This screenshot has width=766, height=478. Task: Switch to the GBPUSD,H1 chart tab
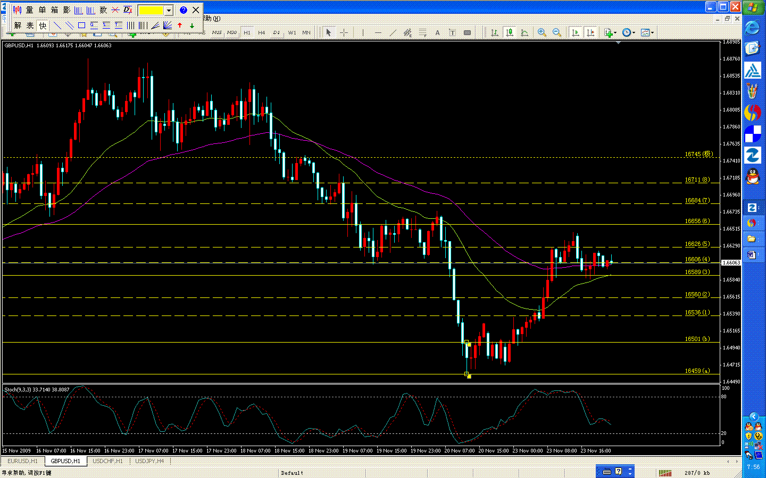click(x=65, y=461)
